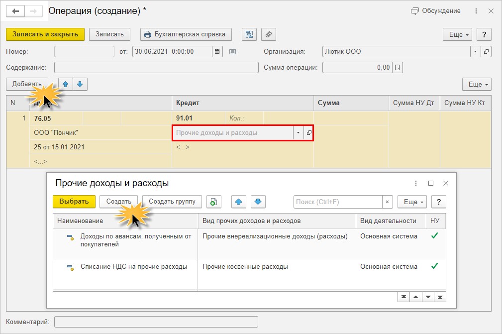Select credit account 91.01 cell
Screen dimensions: 502x334
pos(199,118)
